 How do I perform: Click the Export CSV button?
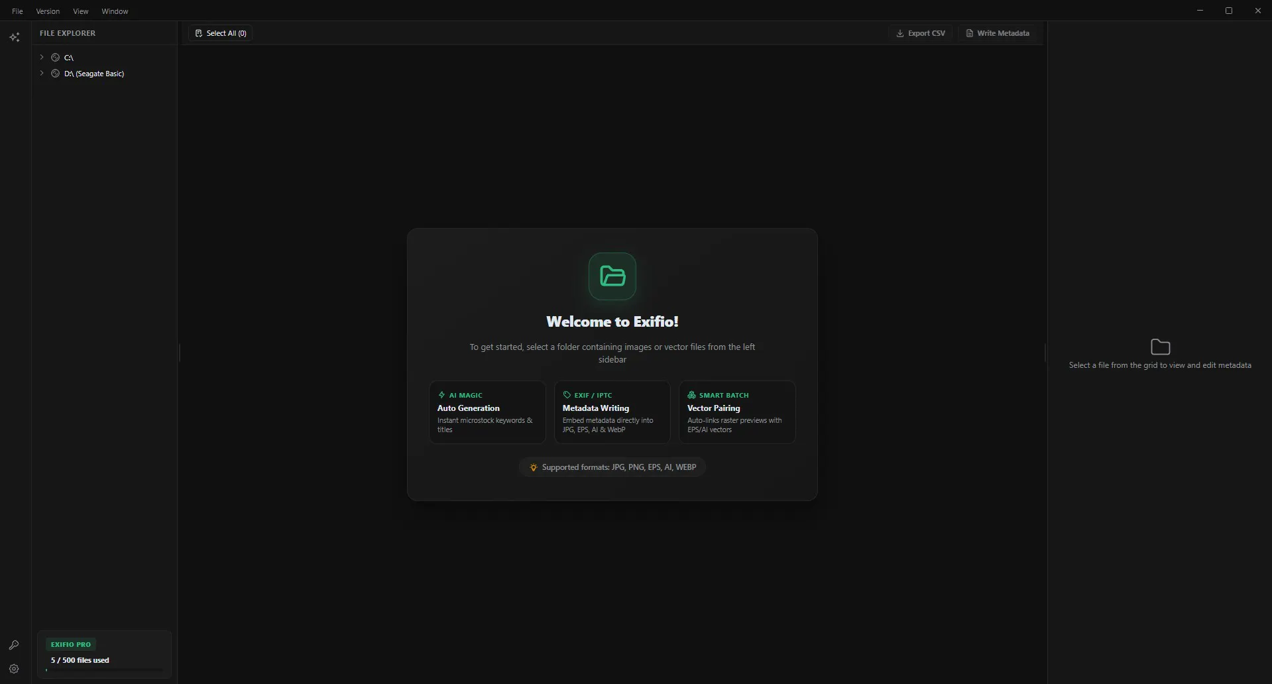click(x=921, y=33)
